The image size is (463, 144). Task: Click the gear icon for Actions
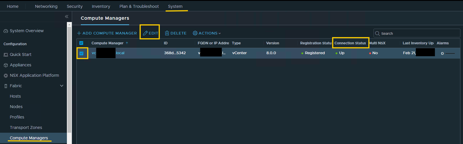pos(195,33)
